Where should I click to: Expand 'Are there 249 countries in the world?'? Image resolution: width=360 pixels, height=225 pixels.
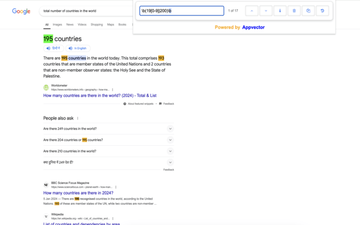pos(170,129)
